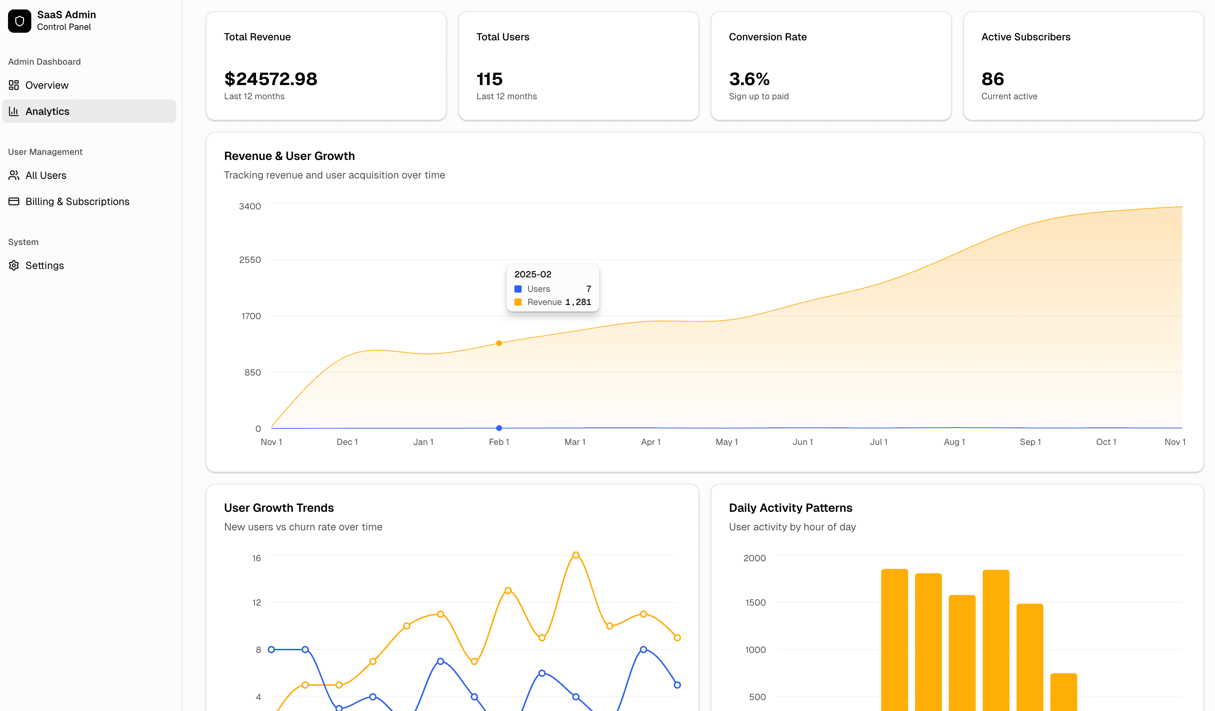Click the All Users people icon
The height and width of the screenshot is (711, 1215).
tap(14, 175)
